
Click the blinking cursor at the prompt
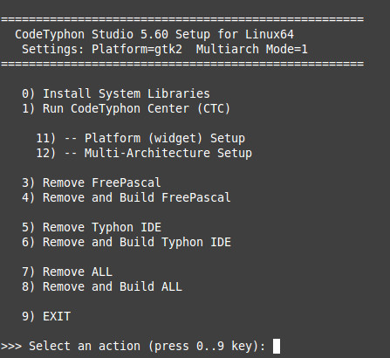point(277,346)
